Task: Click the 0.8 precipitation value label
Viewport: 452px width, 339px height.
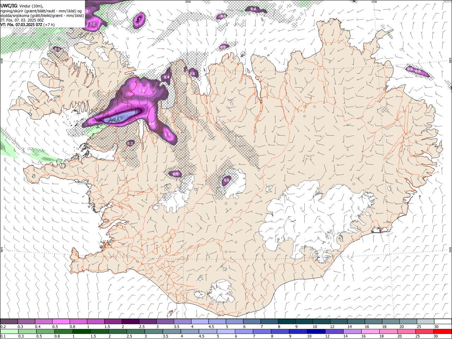Action: point(152,124)
